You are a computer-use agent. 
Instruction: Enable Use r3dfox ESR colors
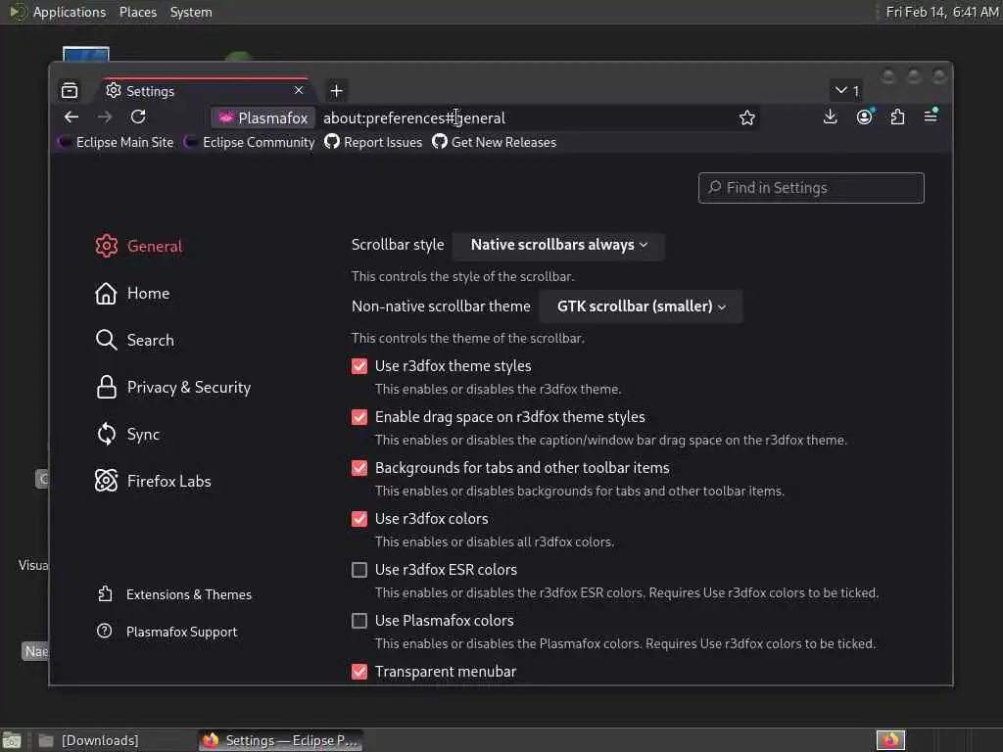(359, 570)
